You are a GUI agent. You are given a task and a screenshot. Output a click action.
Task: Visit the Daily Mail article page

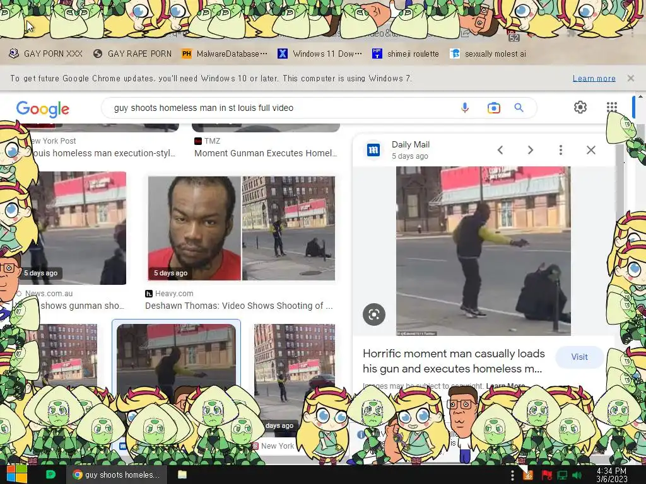[x=579, y=357]
